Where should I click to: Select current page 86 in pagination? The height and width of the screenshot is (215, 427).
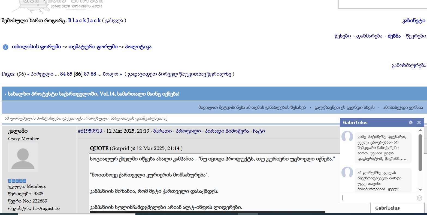tap(78, 74)
